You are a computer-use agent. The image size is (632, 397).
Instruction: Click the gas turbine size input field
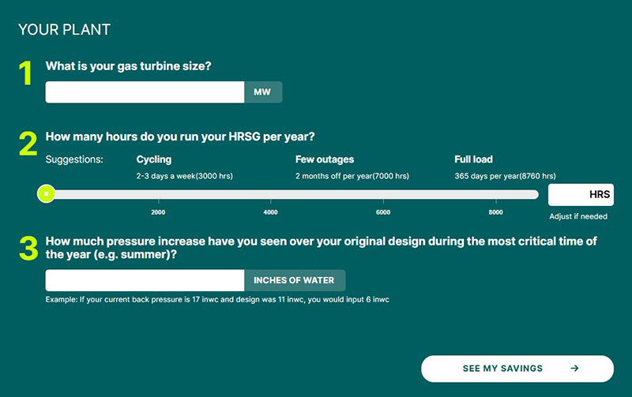pos(145,92)
